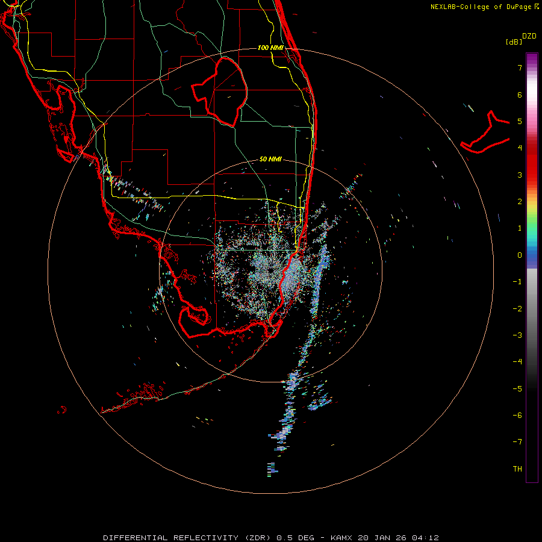Click the 1 value on color scale
The height and width of the screenshot is (542, 542).
[x=520, y=228]
